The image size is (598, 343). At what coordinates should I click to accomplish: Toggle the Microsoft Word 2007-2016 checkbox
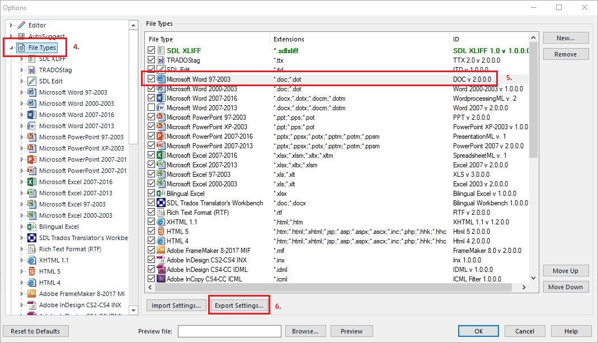(152, 98)
